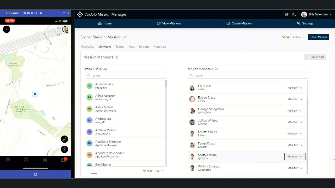Switch to the Map tab
This screenshot has width=335, height=188.
tap(131, 47)
